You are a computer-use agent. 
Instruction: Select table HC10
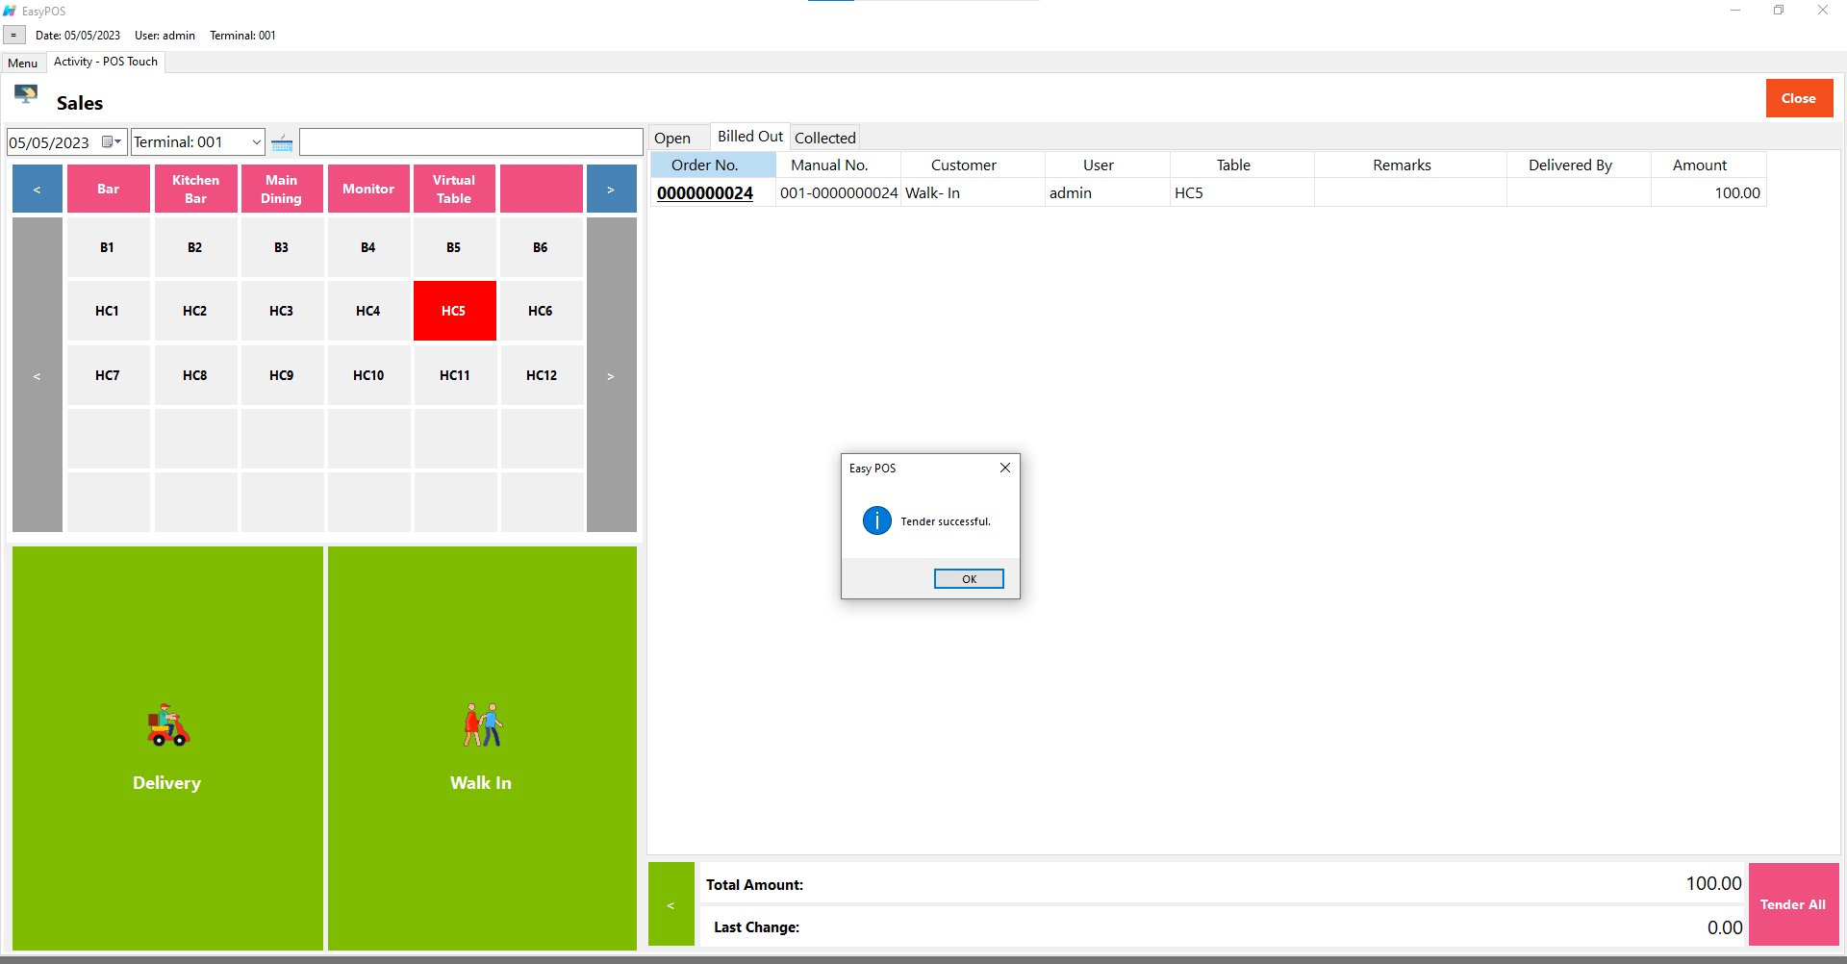368,375
